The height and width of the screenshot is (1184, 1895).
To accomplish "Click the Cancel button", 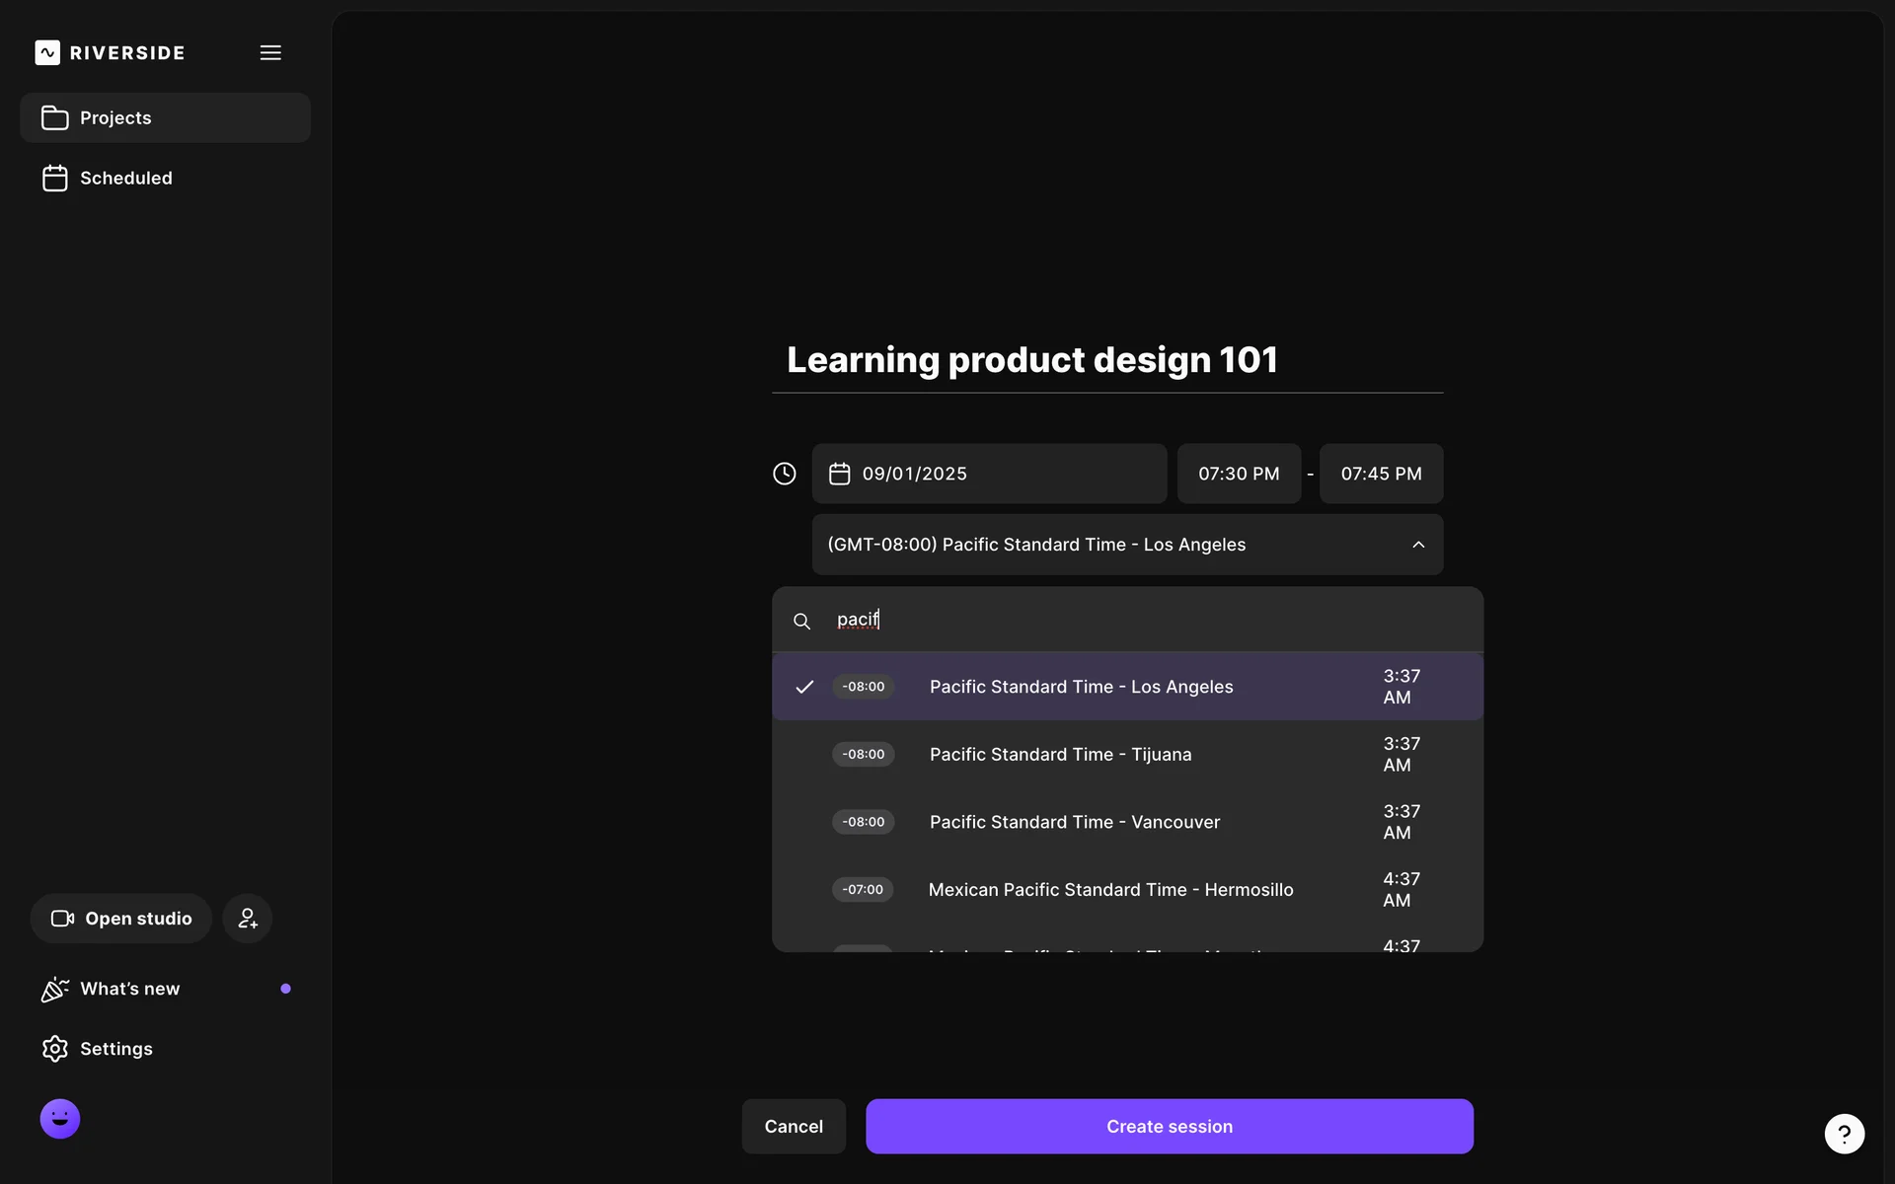I will 794,1127.
